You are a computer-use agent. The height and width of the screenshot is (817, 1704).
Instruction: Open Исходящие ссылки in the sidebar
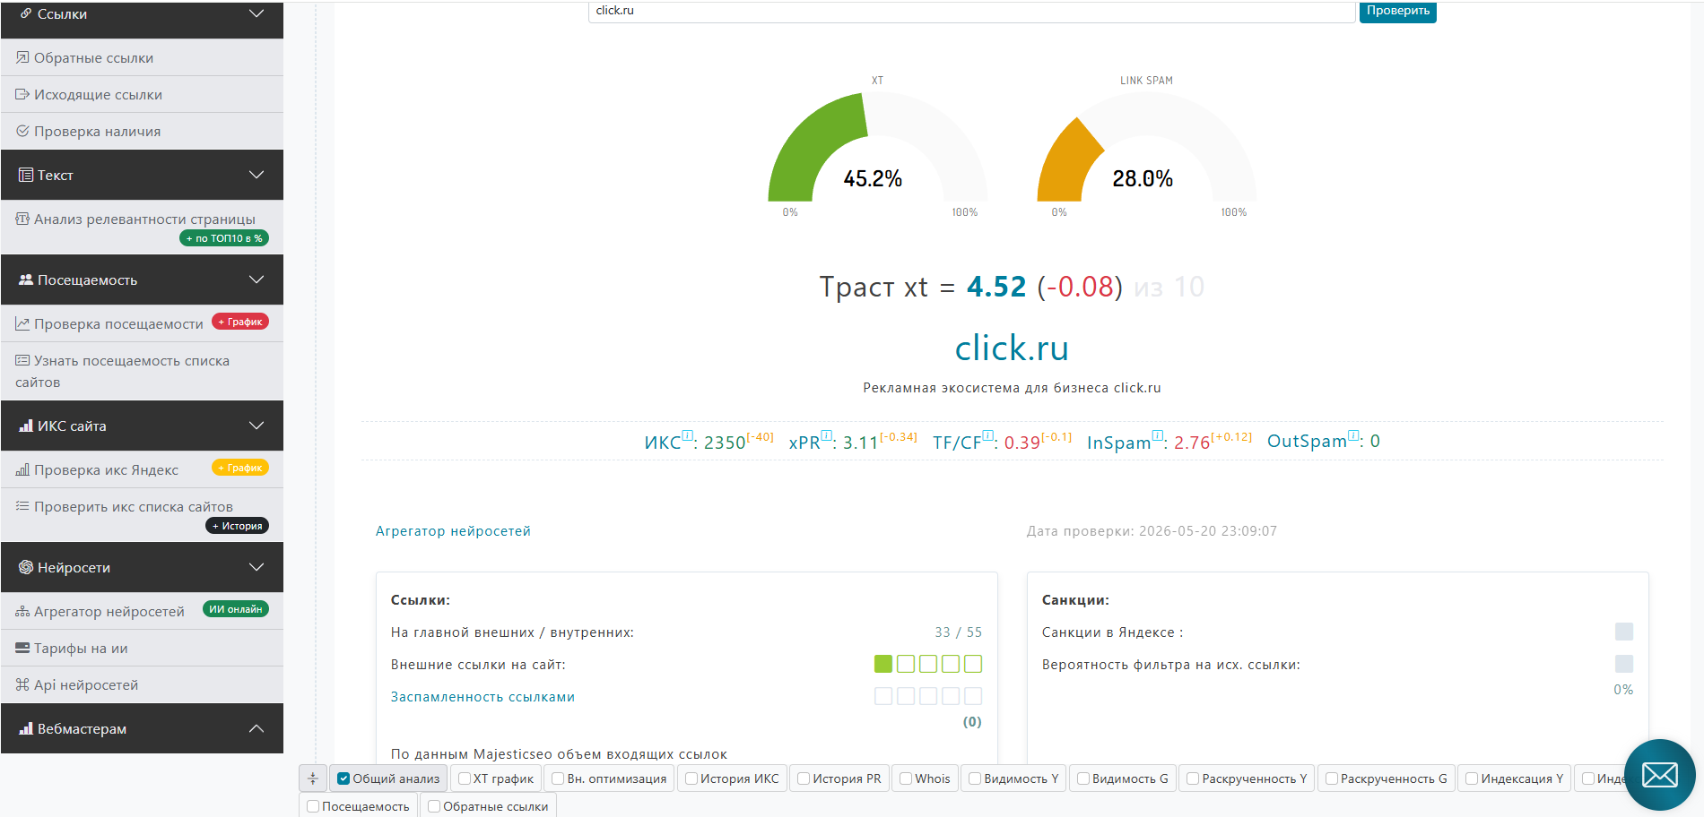142,94
